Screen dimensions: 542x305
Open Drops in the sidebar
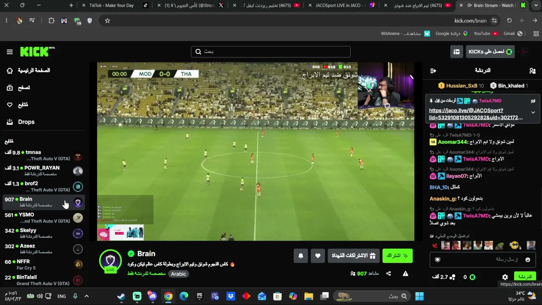tap(20, 122)
